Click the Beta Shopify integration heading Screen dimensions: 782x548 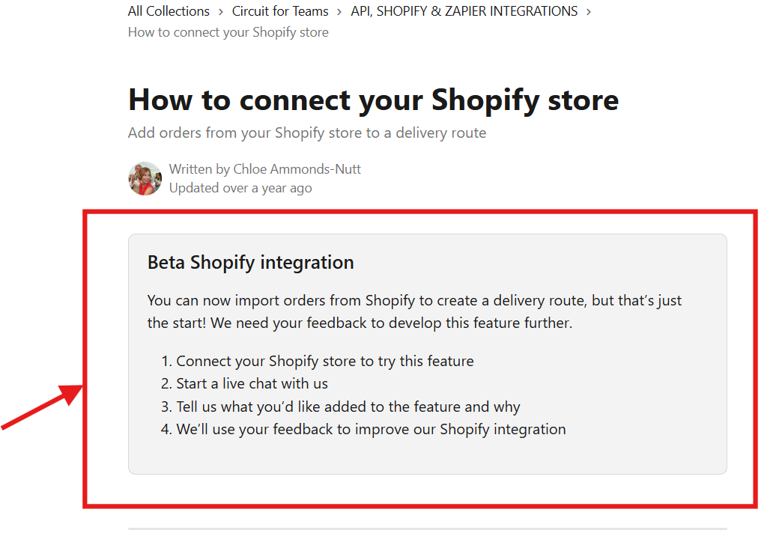(250, 262)
